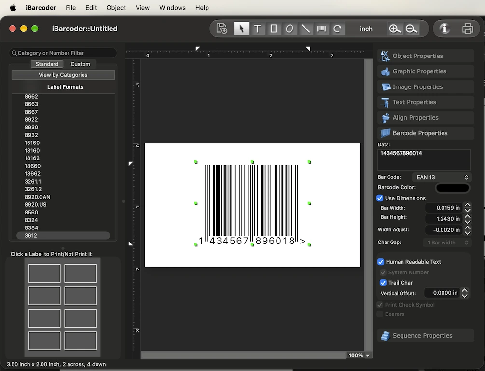
Task: Select the Ellipse tool
Action: tap(290, 29)
